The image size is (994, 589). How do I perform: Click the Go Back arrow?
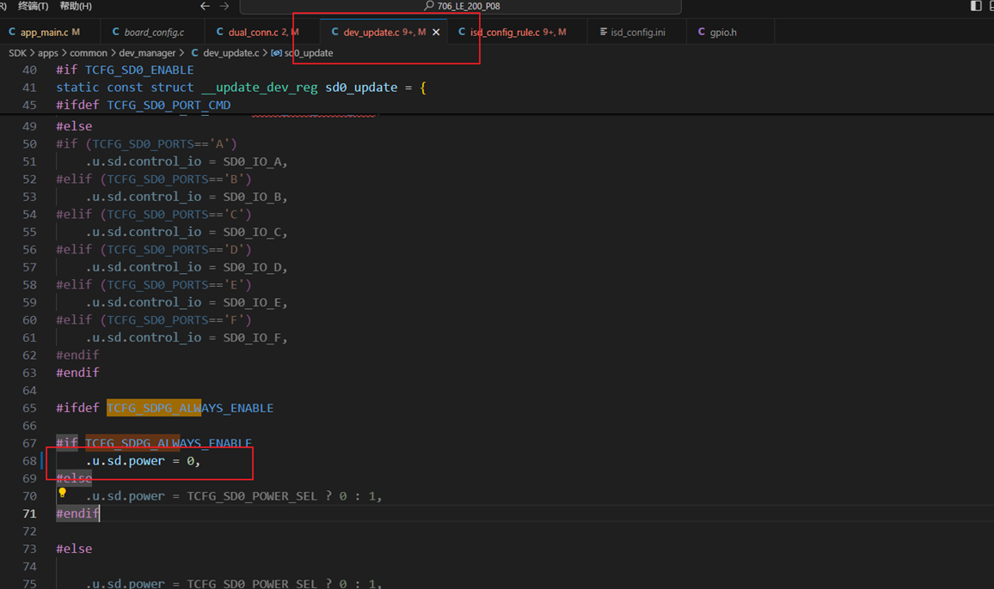(205, 6)
